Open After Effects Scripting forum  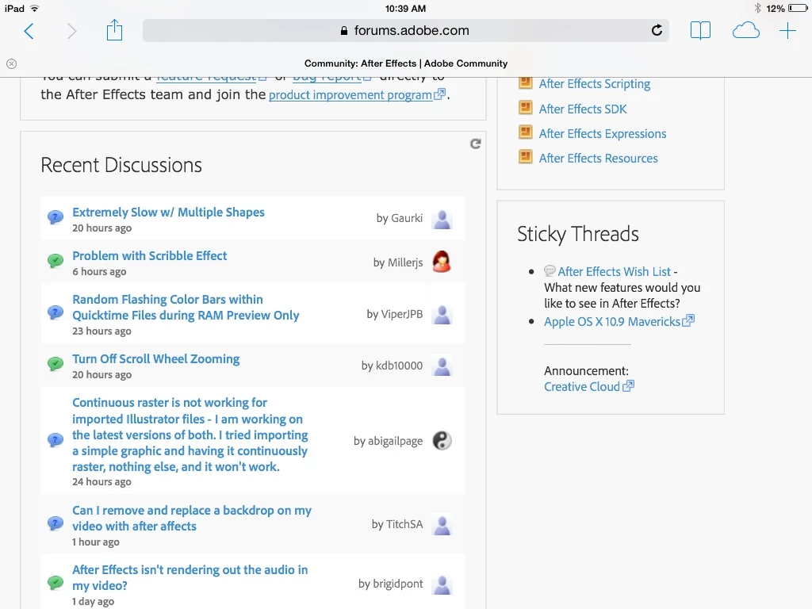595,84
